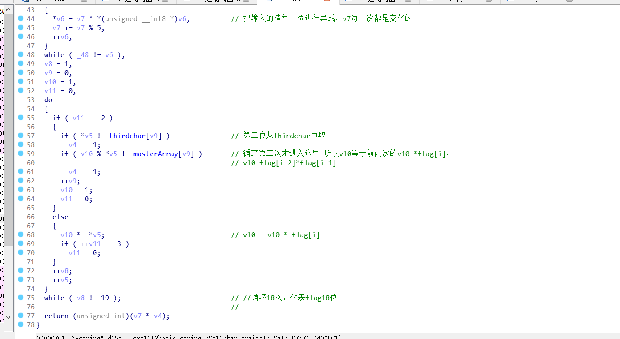The image size is (620, 339).
Task: Select the thirdchar identifier on line 57
Action: 127,136
